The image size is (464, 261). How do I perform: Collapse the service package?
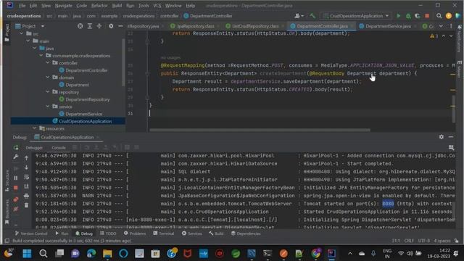pos(48,107)
